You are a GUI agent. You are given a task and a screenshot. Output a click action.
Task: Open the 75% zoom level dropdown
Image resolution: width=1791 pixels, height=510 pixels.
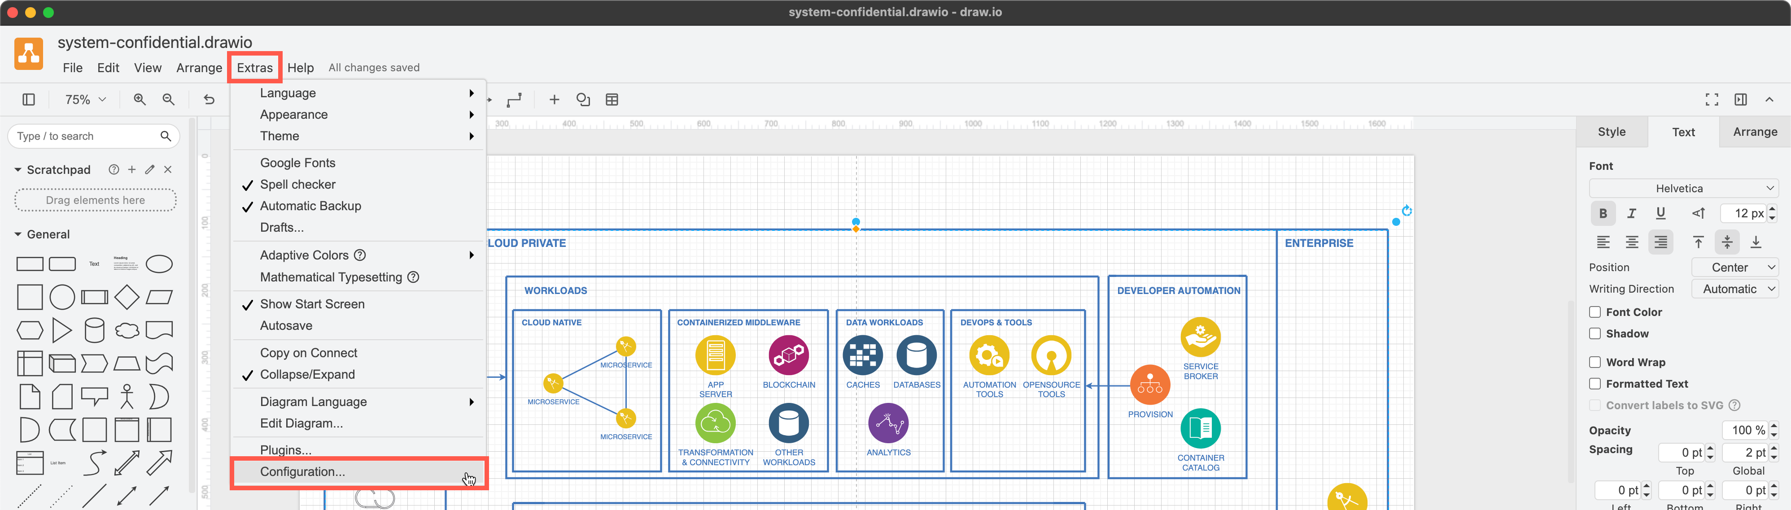(x=85, y=99)
